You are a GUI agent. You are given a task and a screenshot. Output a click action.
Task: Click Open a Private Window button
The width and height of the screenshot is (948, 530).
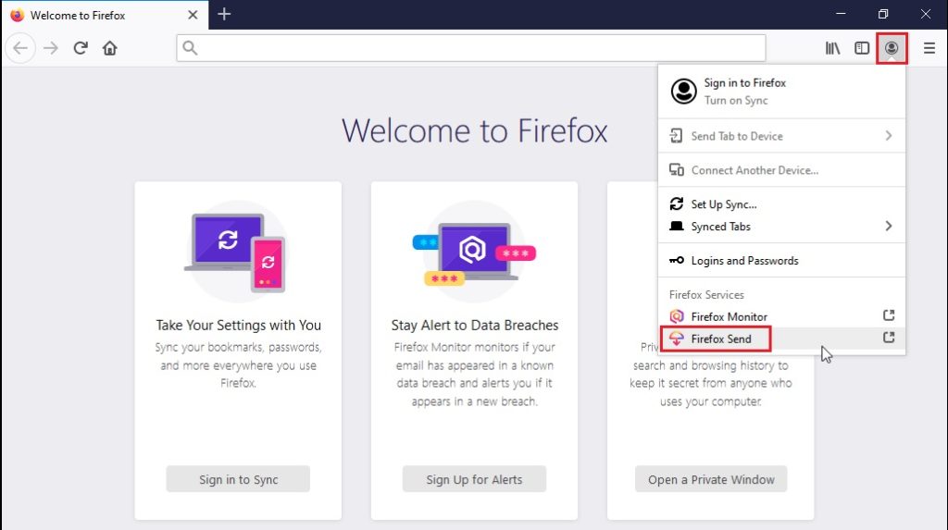[711, 479]
